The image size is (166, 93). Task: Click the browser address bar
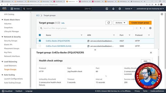coord(78,5)
